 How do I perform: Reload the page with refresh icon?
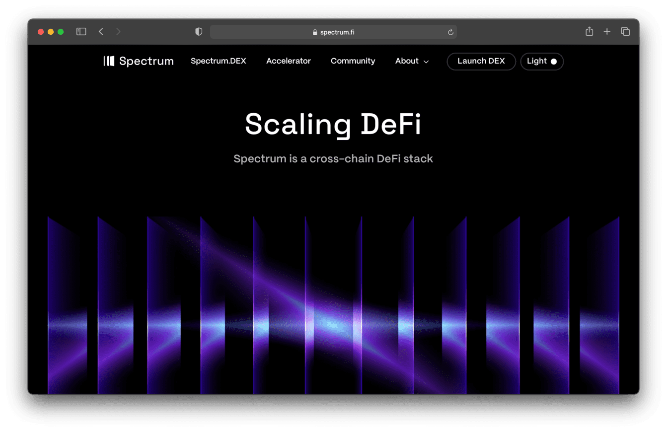450,32
